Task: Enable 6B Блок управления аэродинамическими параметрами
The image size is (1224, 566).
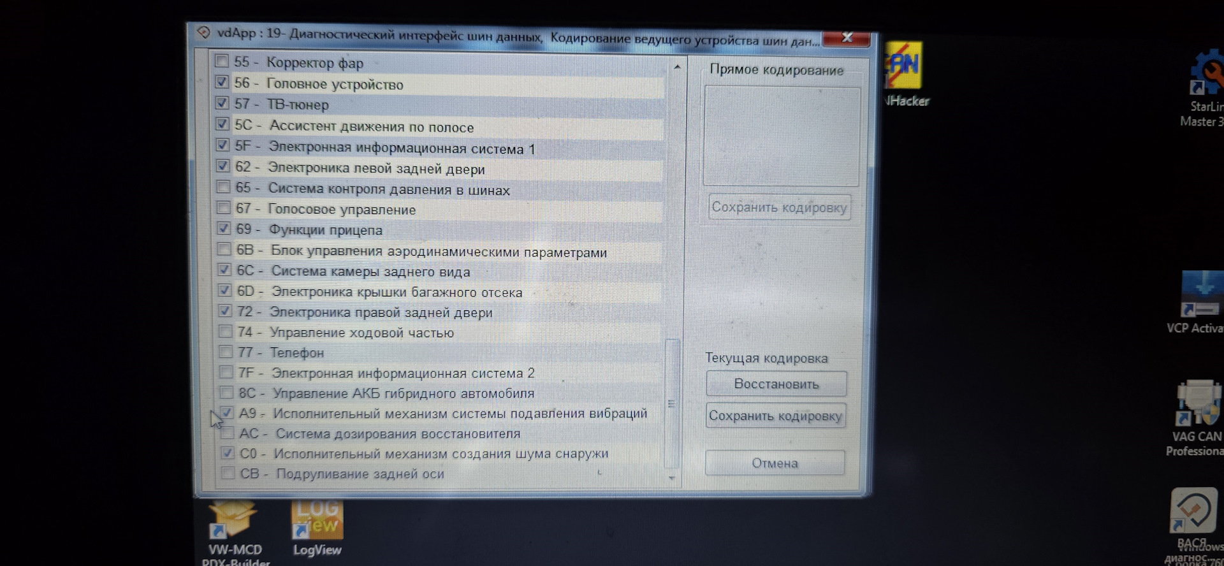Action: [224, 249]
